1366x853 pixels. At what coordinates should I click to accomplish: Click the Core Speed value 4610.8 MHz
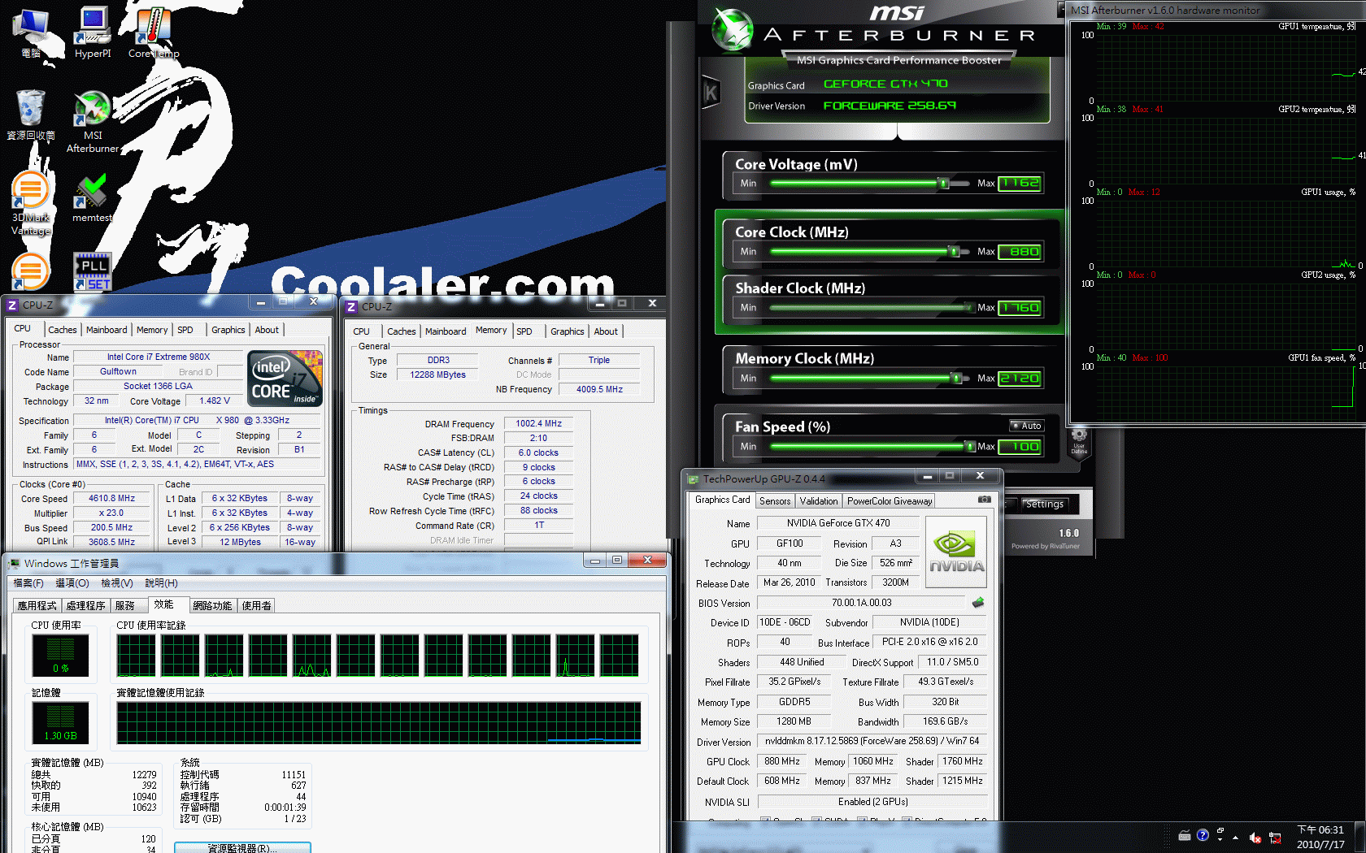(x=112, y=499)
